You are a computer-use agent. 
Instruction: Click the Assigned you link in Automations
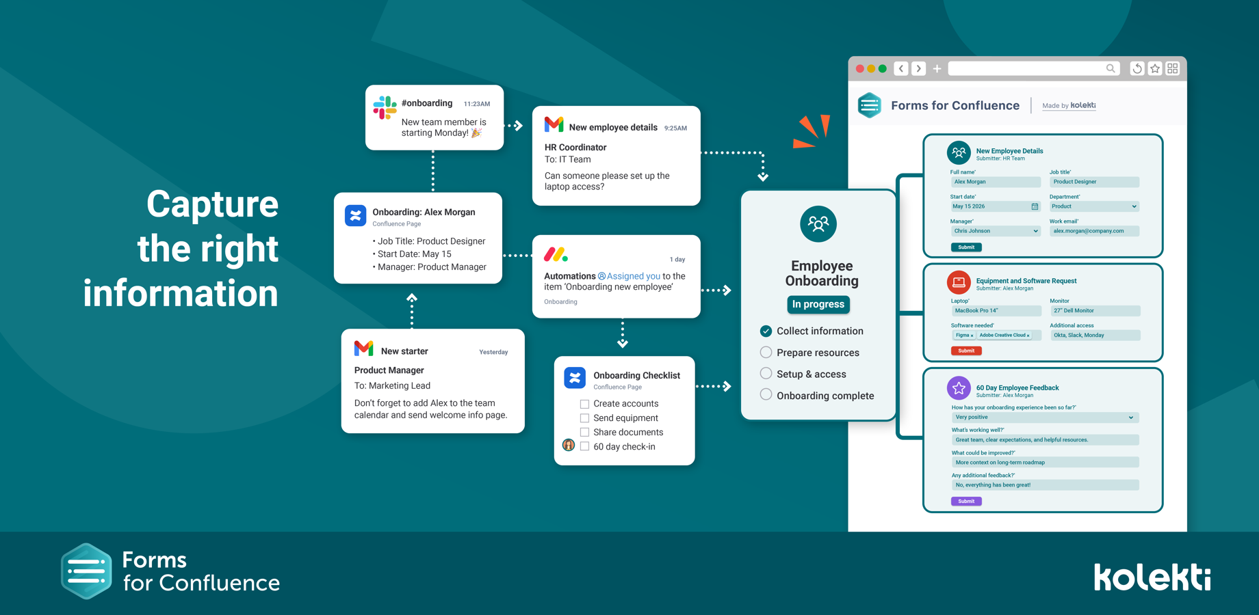629,276
